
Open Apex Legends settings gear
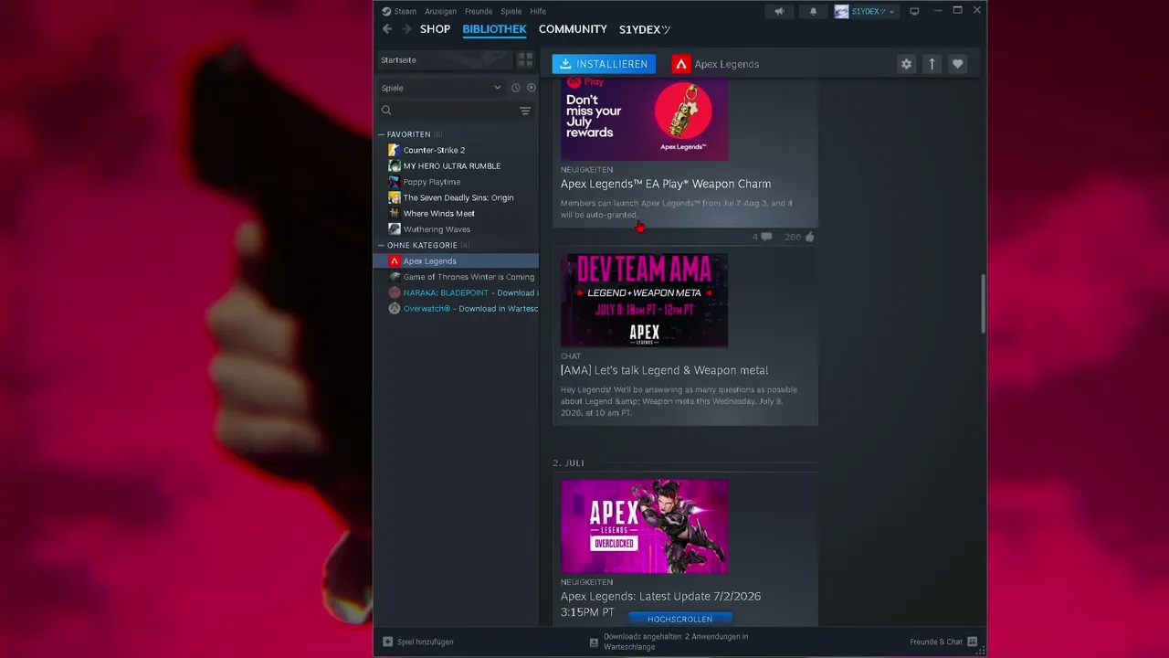point(906,64)
